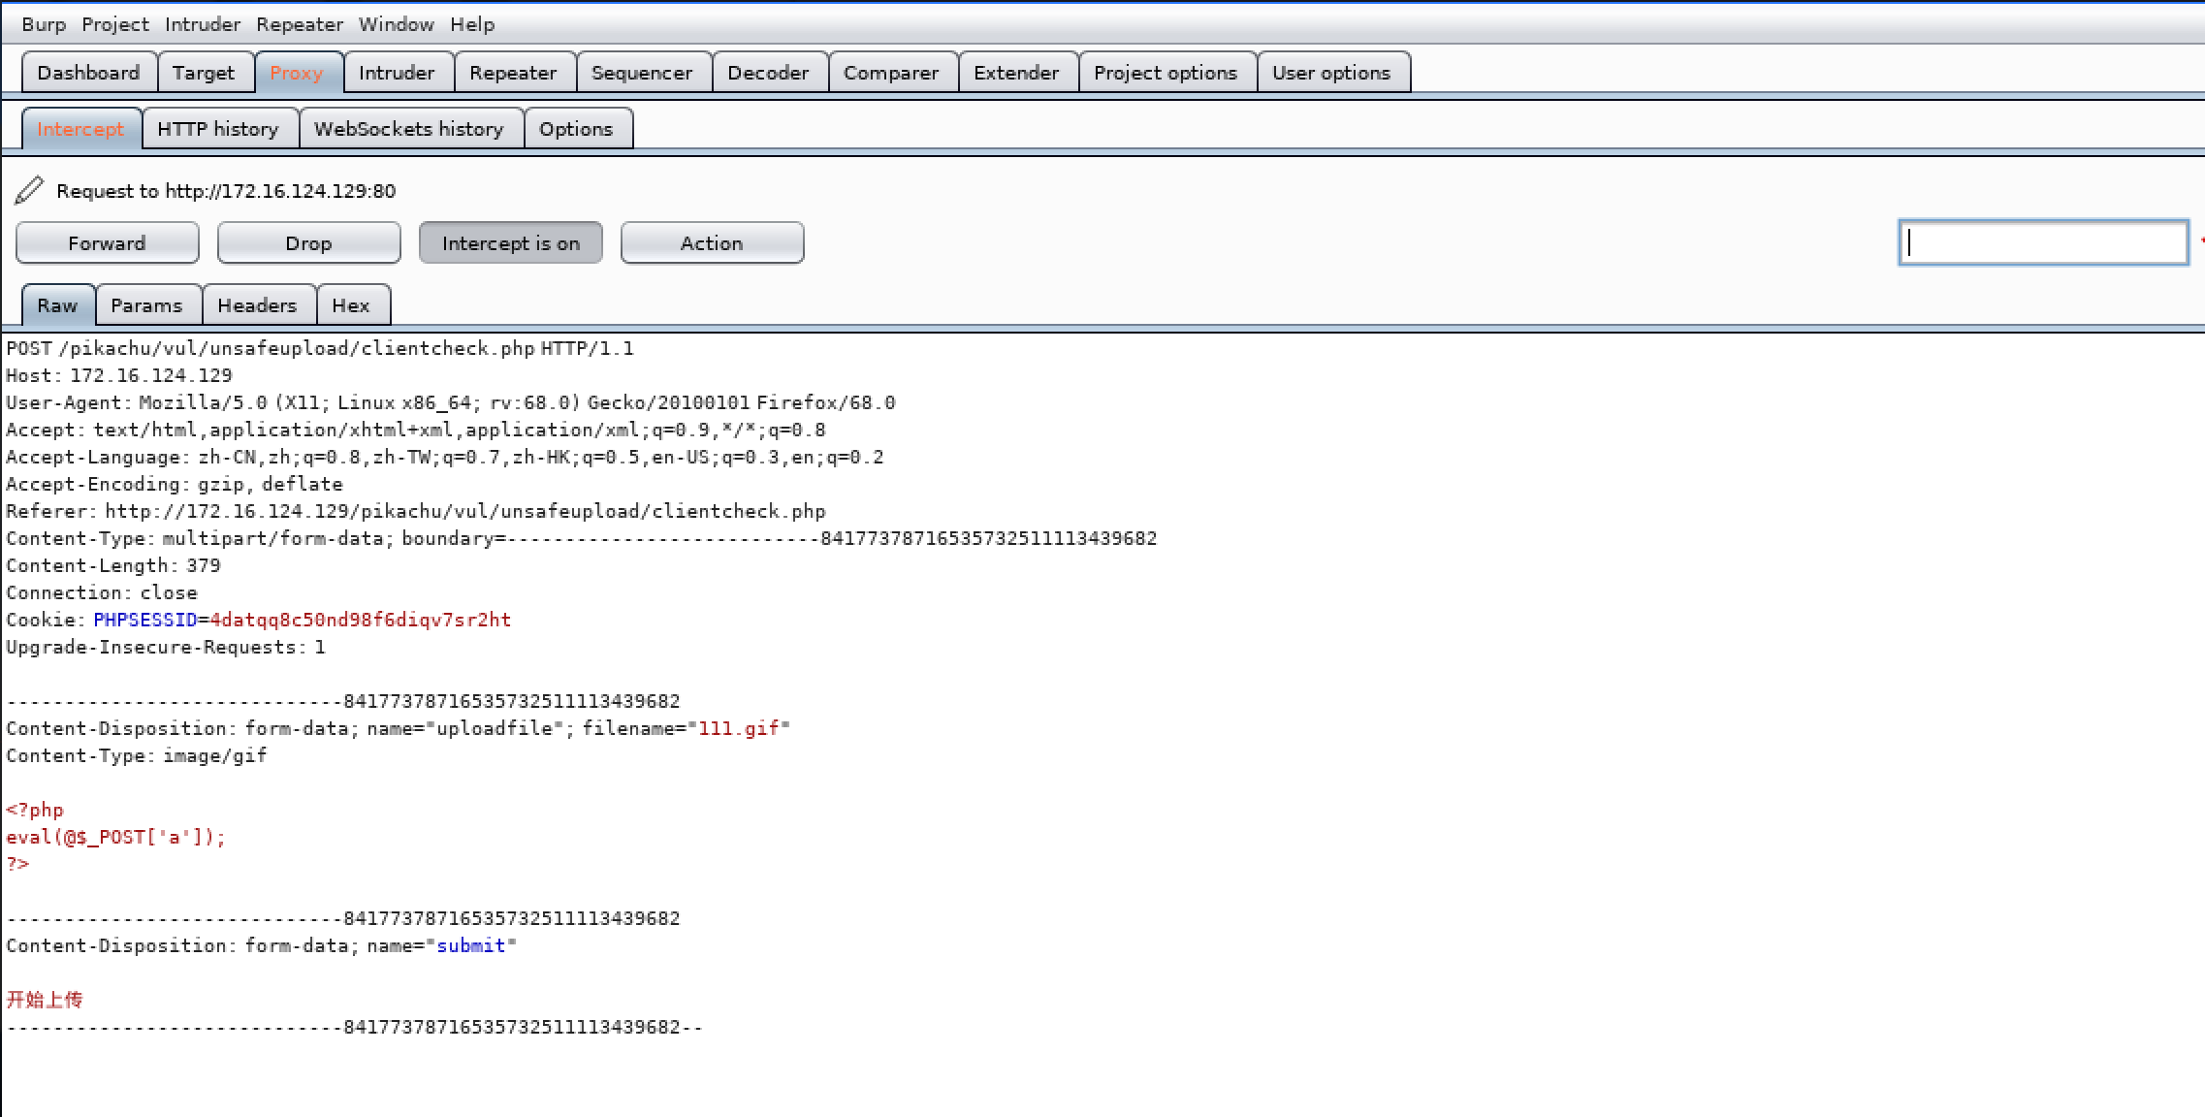The image size is (2205, 1117).
Task: Select the Params view tab
Action: (146, 305)
